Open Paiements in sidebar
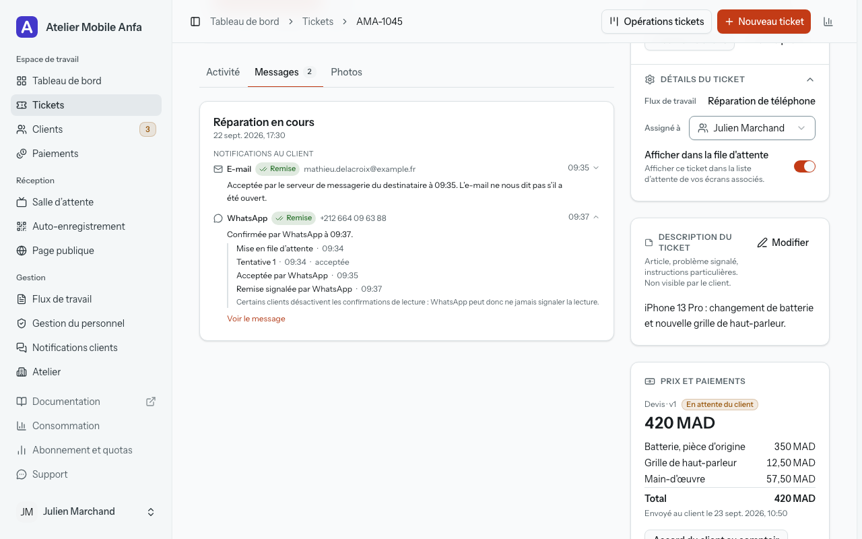 [x=86, y=154]
